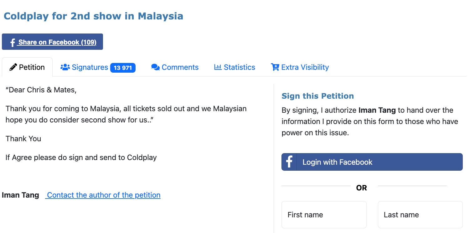Open Contact the author of the petition link
This screenshot has height=233, width=469.
[x=103, y=195]
